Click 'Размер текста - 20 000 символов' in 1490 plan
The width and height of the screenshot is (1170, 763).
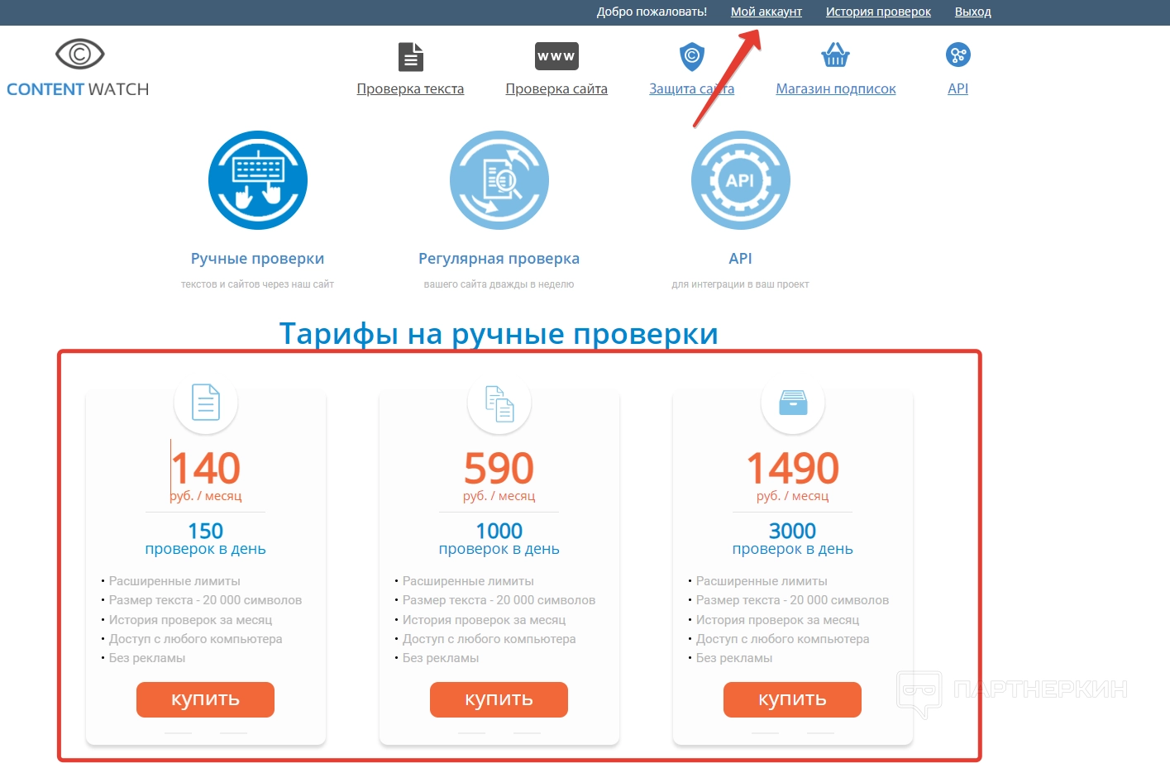(x=792, y=600)
